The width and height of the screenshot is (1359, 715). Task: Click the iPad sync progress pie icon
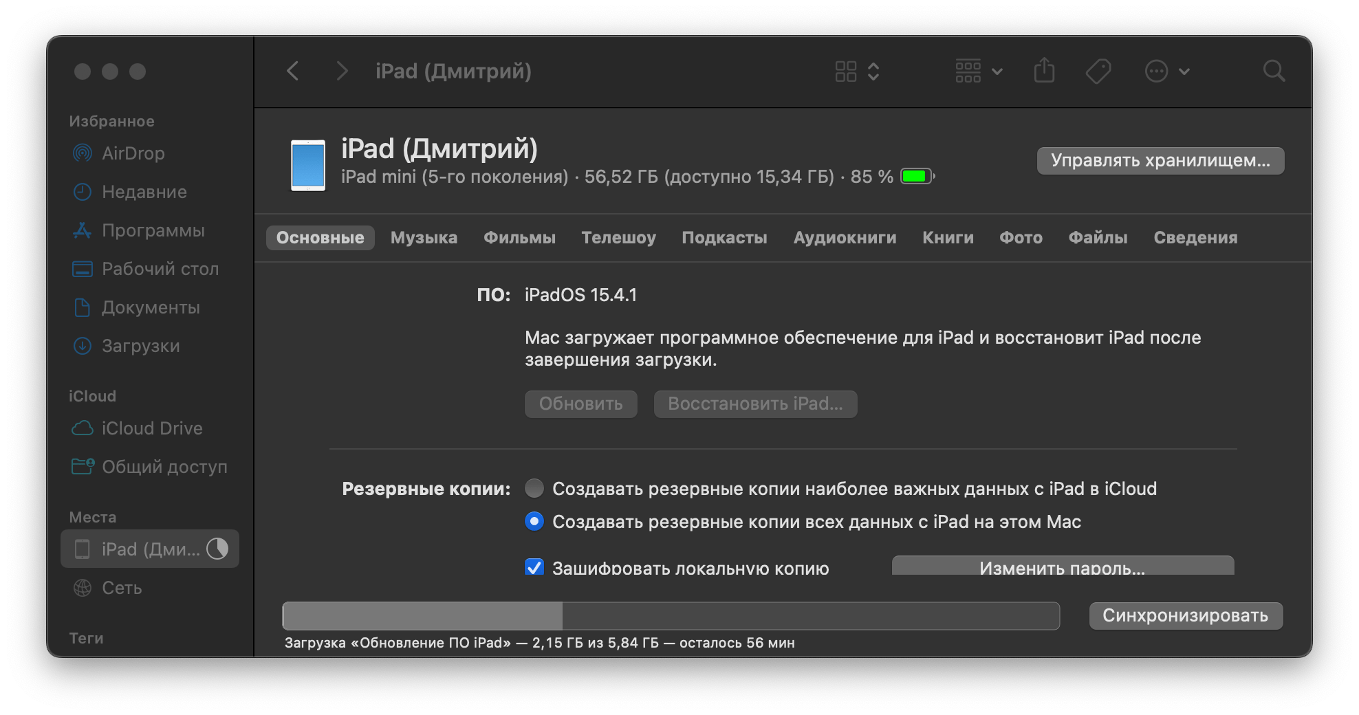pos(217,549)
